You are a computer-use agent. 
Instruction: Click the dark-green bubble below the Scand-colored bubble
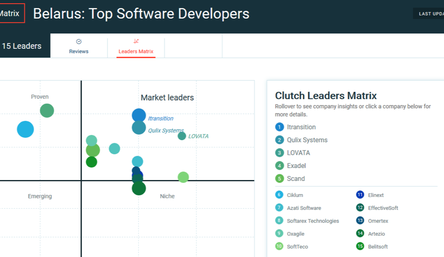(92, 162)
